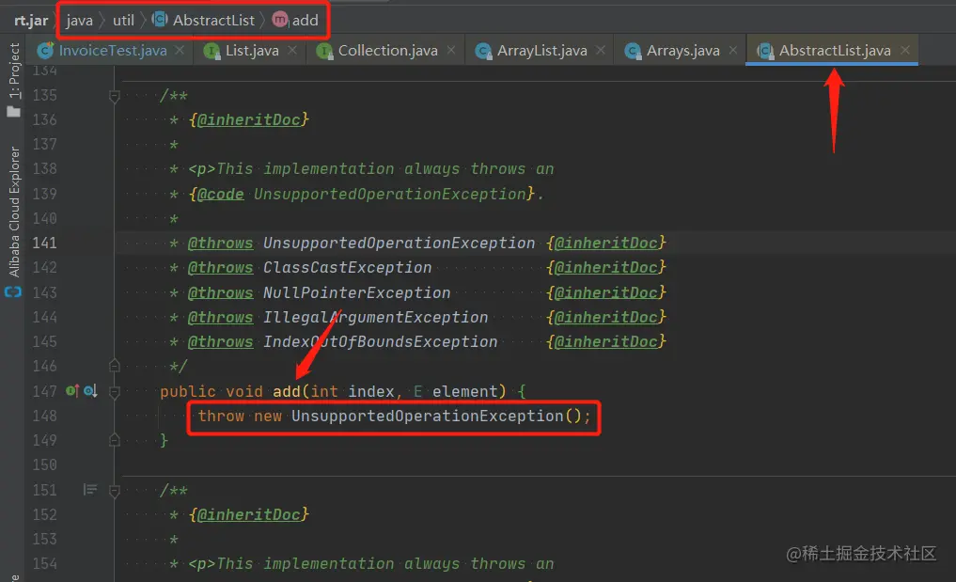
Task: Click the overrides gutter icon on line 147
Action: (x=72, y=390)
